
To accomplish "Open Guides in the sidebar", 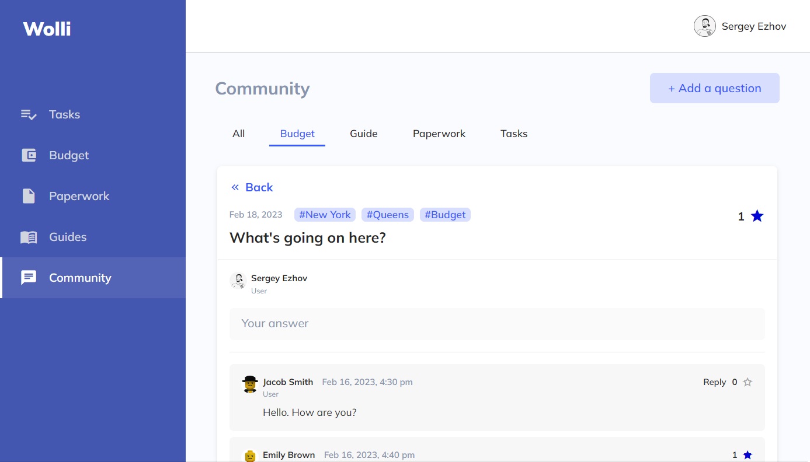I will (x=93, y=237).
